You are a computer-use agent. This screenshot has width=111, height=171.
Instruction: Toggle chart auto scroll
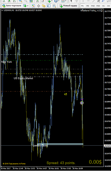pyautogui.click(x=38, y=1)
